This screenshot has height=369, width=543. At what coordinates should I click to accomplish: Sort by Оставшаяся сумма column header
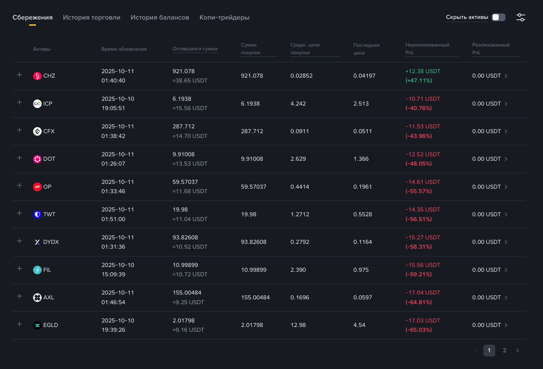click(x=195, y=49)
